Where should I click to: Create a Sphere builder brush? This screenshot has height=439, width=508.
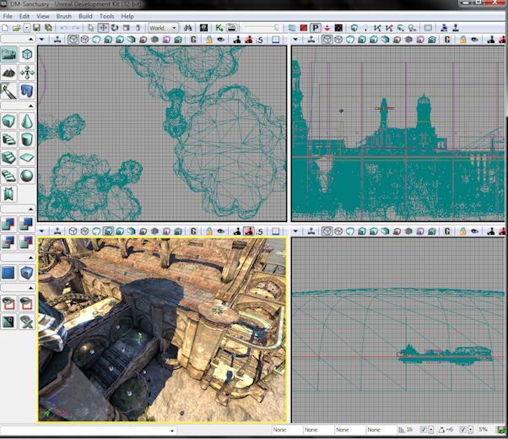tap(27, 176)
